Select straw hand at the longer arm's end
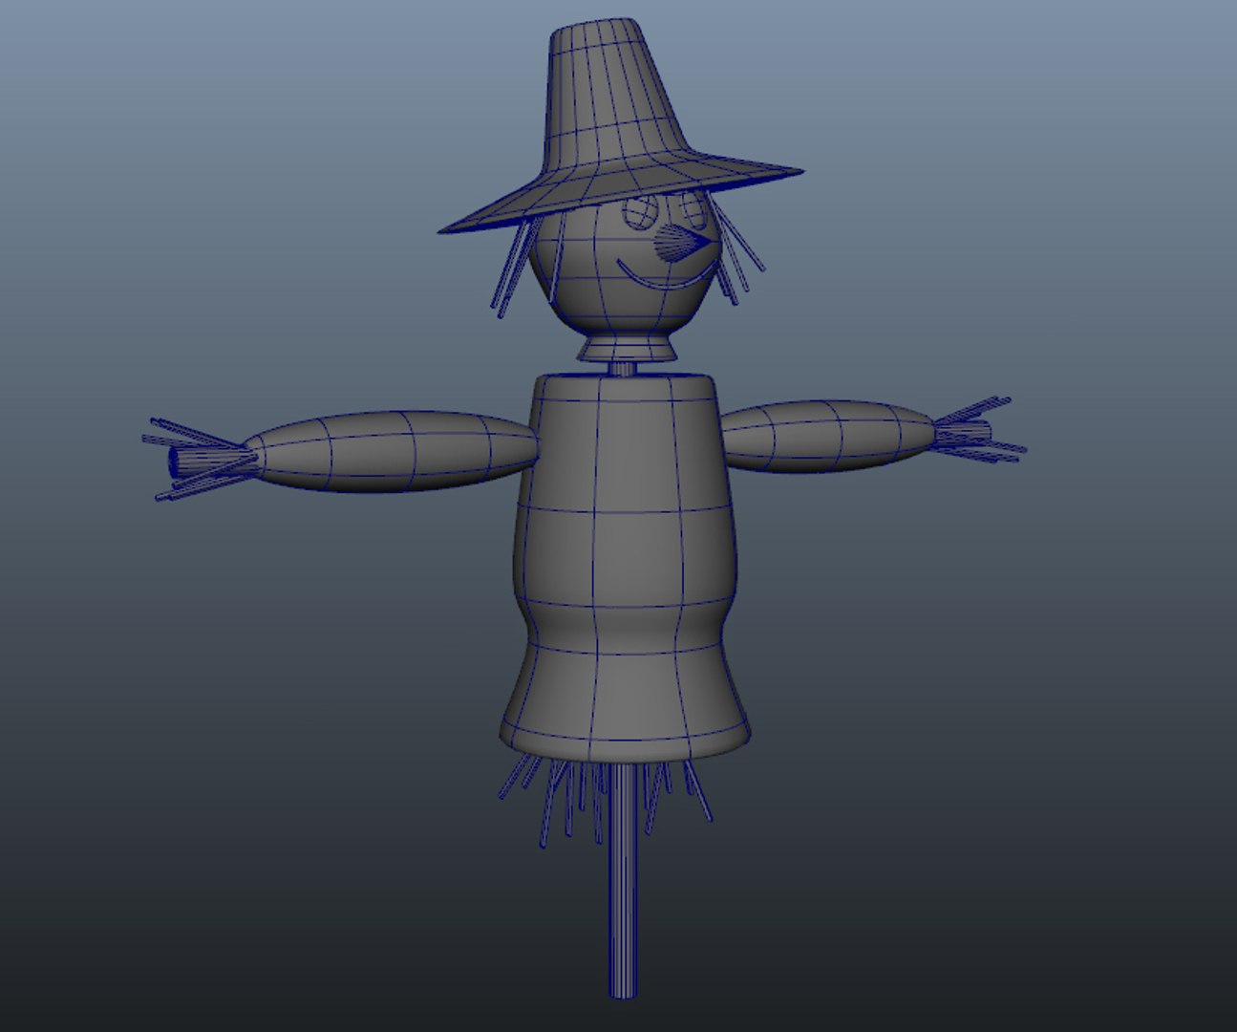The width and height of the screenshot is (1237, 1032). point(199,460)
